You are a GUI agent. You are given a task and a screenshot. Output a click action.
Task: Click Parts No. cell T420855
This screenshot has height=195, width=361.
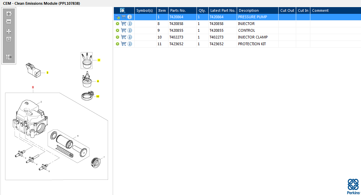[x=182, y=30]
